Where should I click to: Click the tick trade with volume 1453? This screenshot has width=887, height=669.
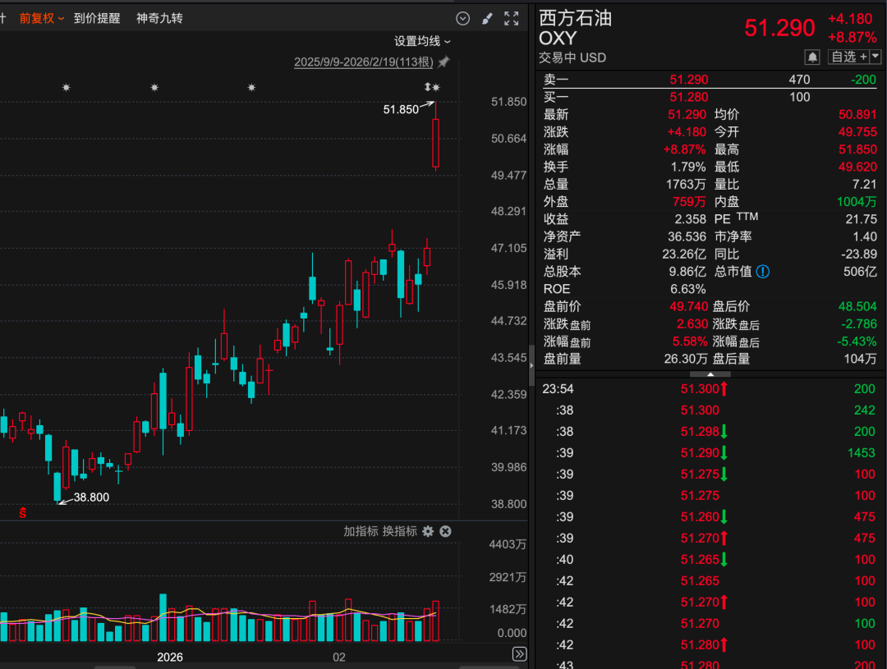(x=709, y=453)
